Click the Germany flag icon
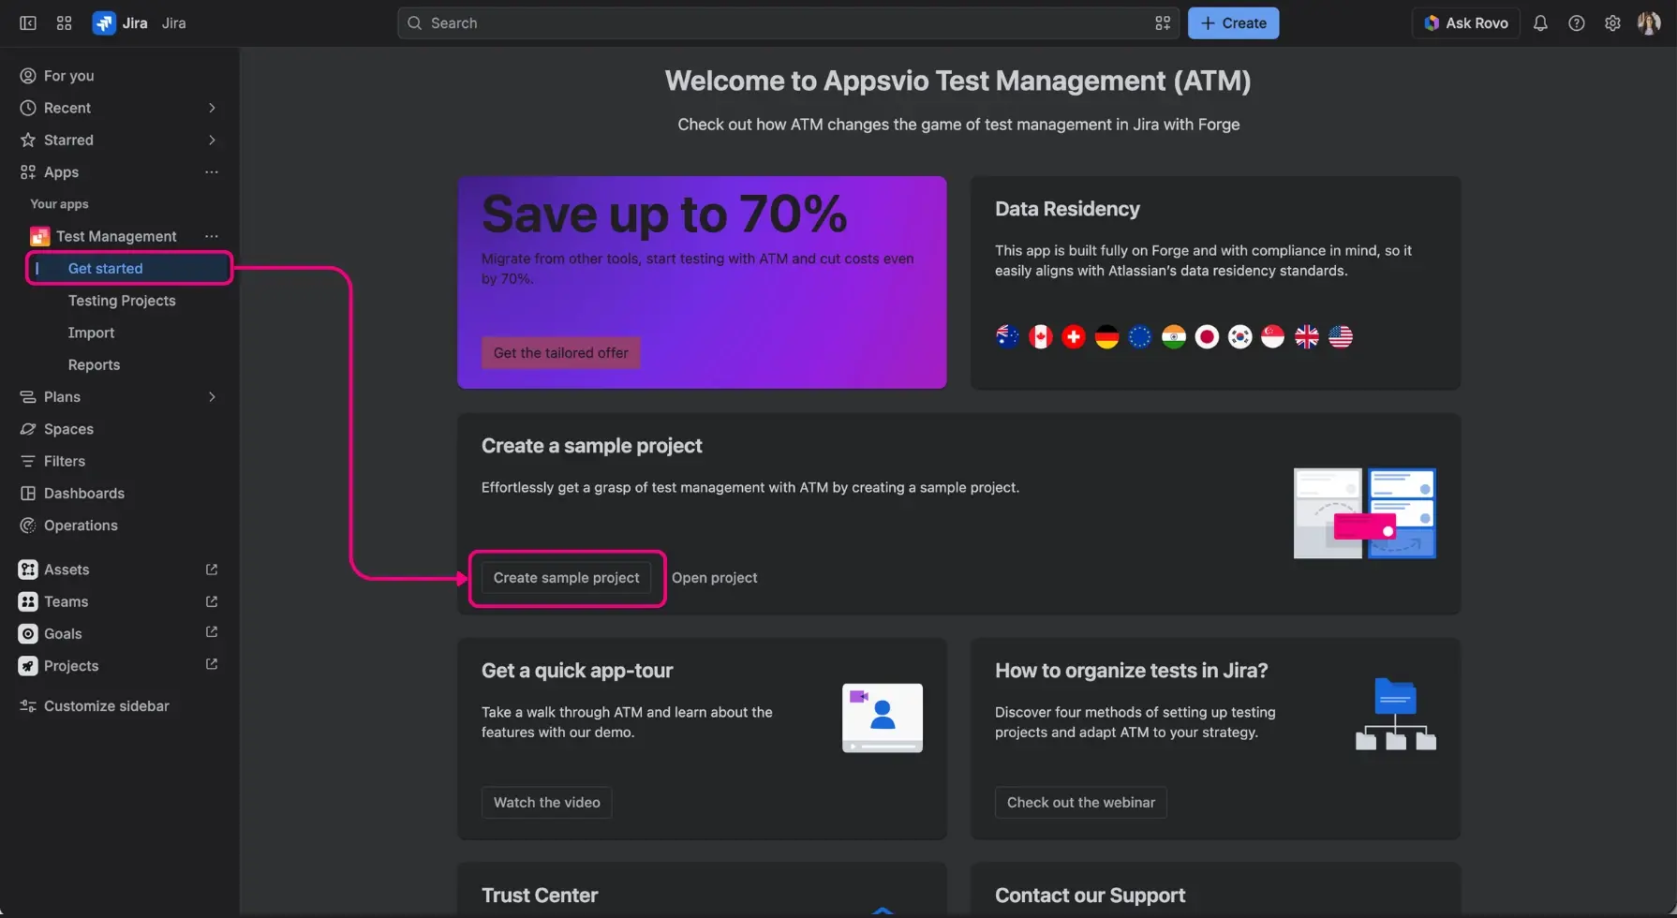 pyautogui.click(x=1107, y=336)
